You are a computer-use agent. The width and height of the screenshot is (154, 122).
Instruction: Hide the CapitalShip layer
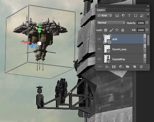coord(99,59)
